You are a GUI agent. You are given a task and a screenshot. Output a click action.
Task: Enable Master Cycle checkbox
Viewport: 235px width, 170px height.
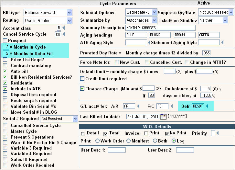(5, 131)
